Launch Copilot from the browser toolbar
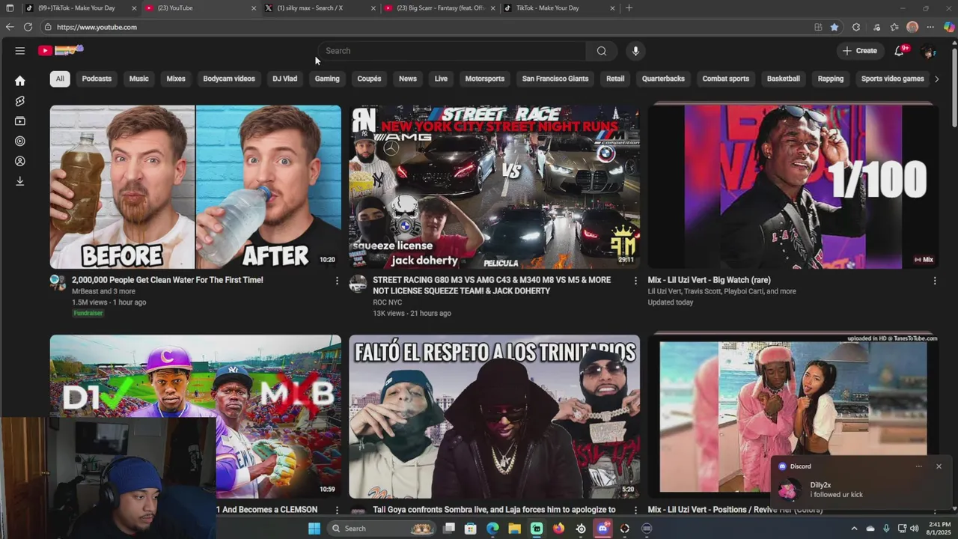Image resolution: width=958 pixels, height=539 pixels. 949,27
